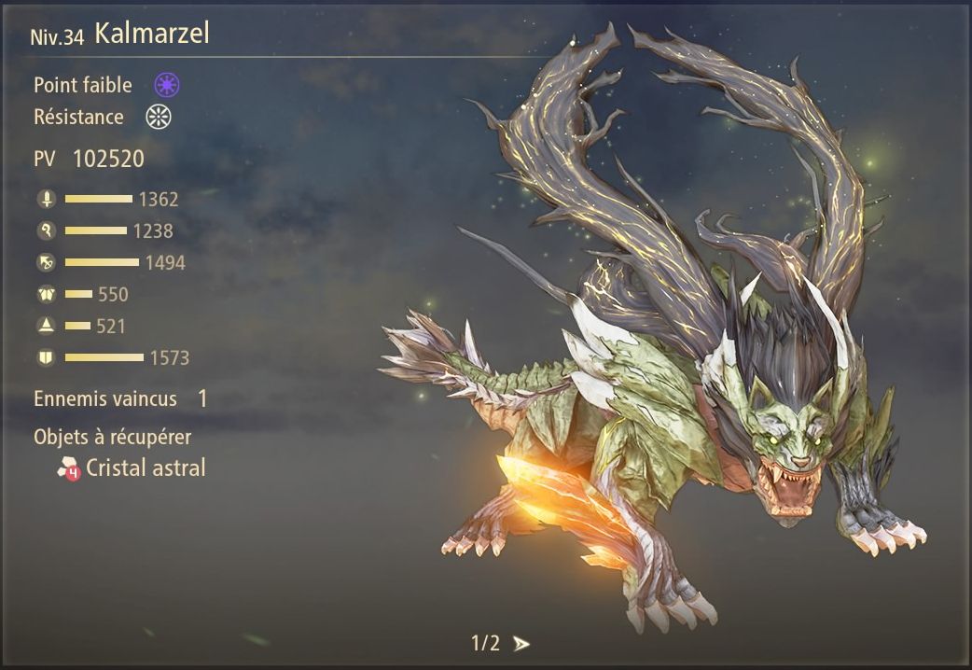Viewport: 972px width, 670px height.
Task: Click the hat elemental defense icon beside 521
Action: point(47,326)
